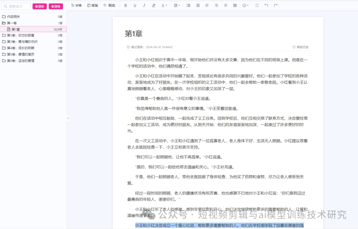358x229 pixels.
Task: Switch the 明亮 theme mode
Action: pyautogui.click(x=109, y=6)
